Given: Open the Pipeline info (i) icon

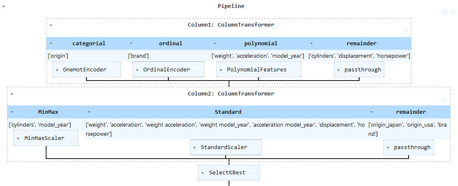Looking at the screenshot, I should point(445,13).
